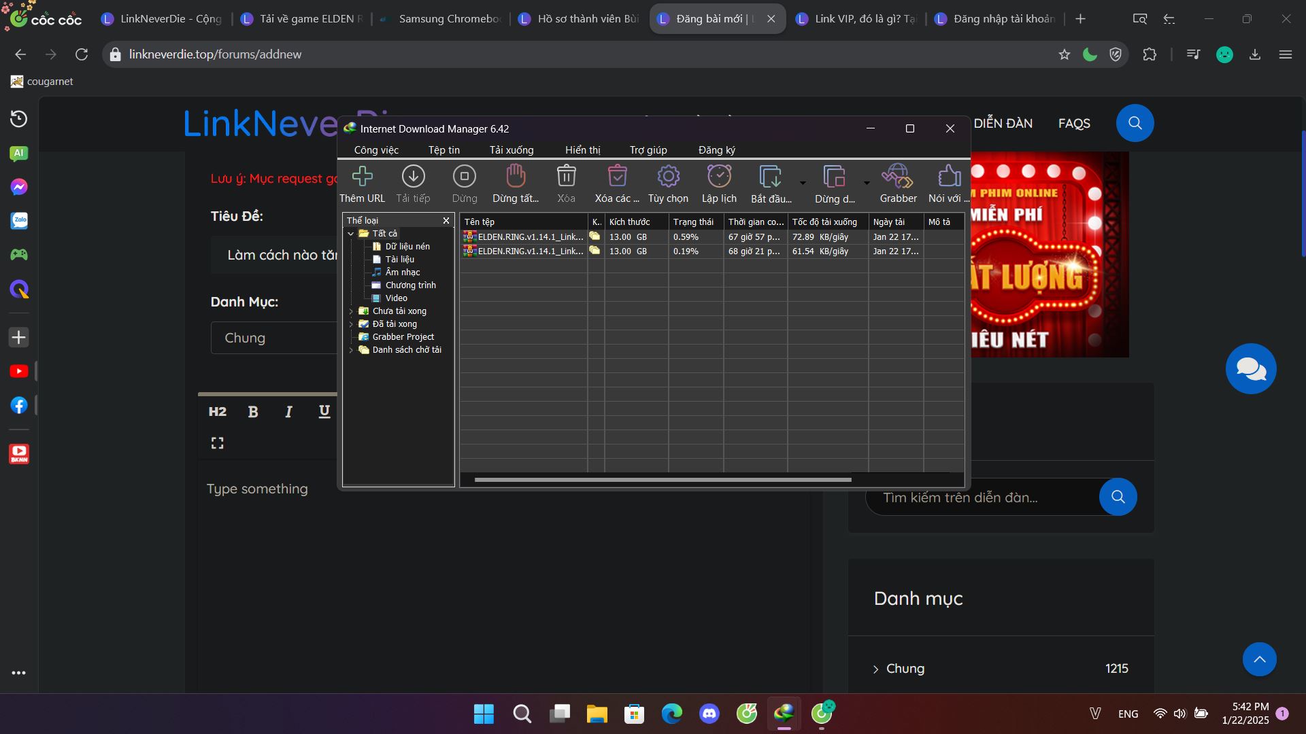The width and height of the screenshot is (1306, 734).
Task: Click the horizontal scrollbar in download list
Action: point(663,480)
